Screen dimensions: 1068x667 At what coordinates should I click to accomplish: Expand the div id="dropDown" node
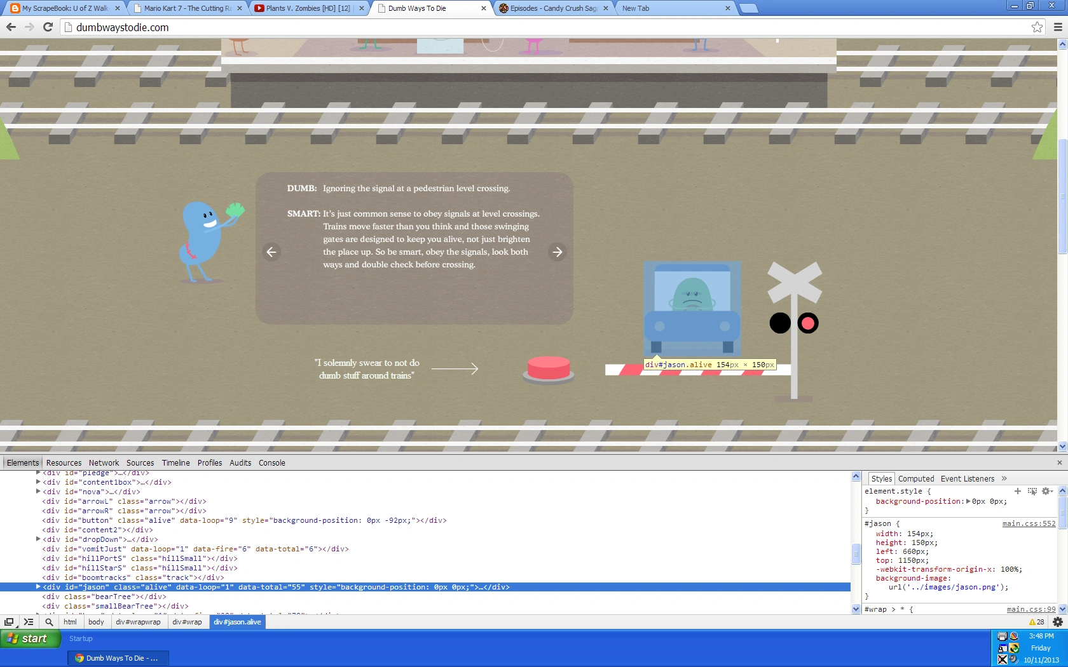click(38, 539)
